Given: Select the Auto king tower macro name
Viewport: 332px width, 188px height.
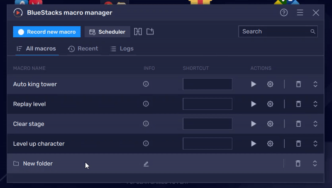Looking at the screenshot, I should pos(35,84).
